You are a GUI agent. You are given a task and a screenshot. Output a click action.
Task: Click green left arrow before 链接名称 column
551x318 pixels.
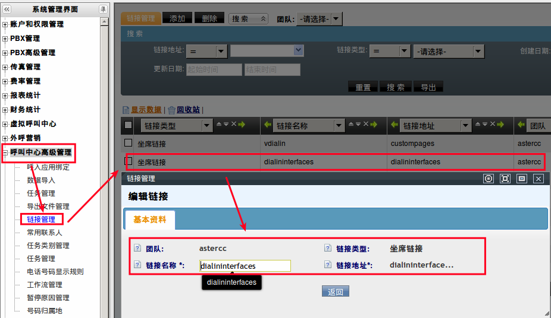tap(267, 125)
